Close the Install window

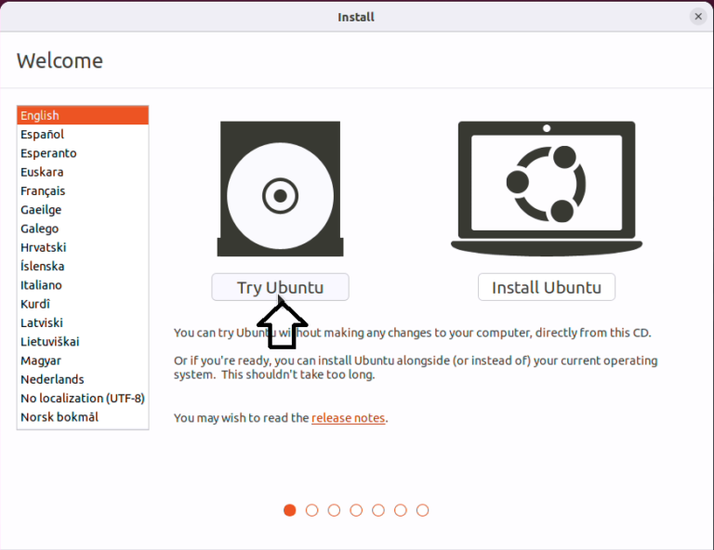[698, 17]
